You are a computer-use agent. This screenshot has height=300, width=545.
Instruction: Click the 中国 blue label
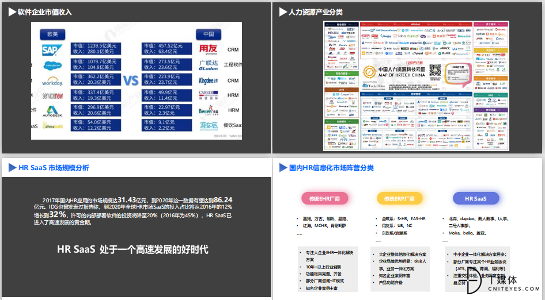pyautogui.click(x=209, y=34)
